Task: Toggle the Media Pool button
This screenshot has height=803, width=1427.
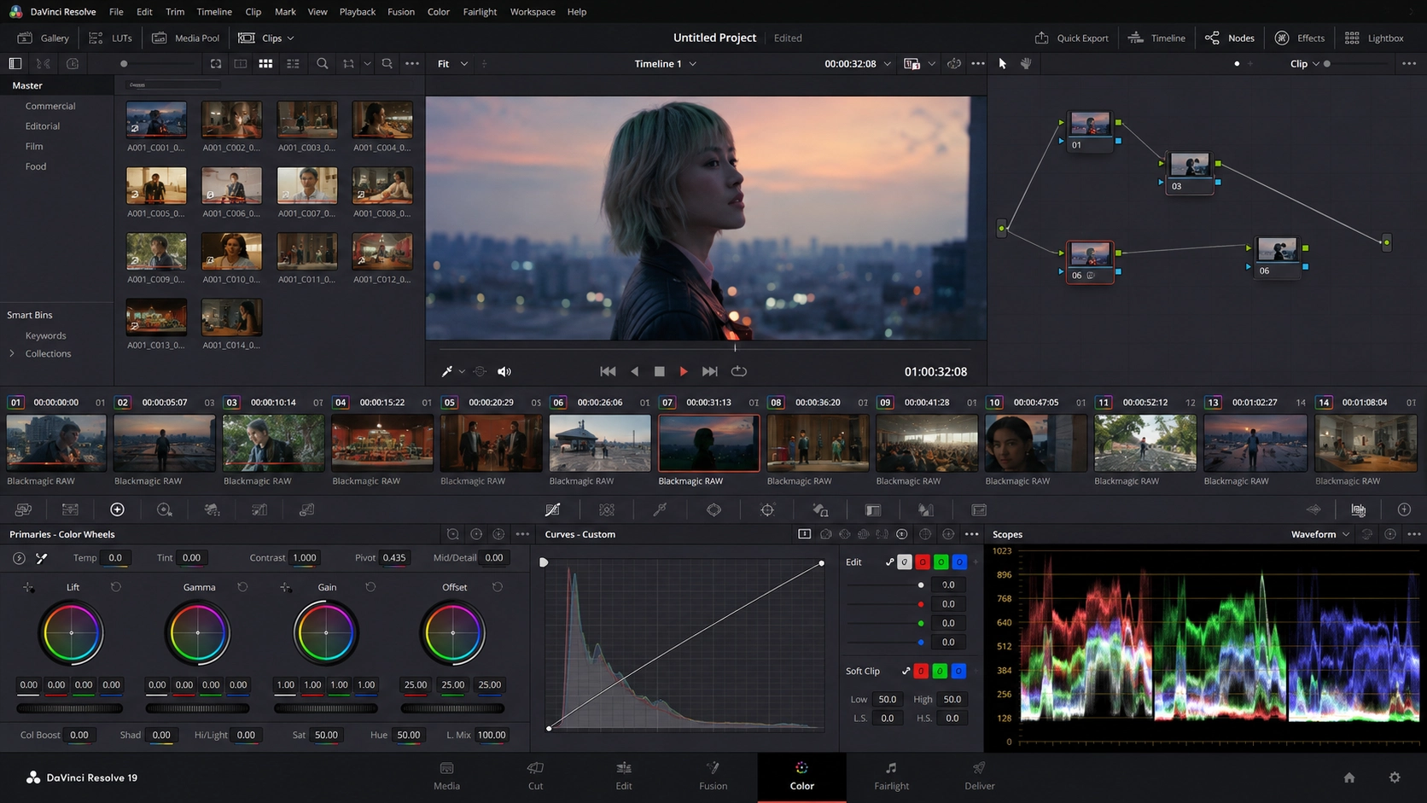Action: [x=185, y=38]
